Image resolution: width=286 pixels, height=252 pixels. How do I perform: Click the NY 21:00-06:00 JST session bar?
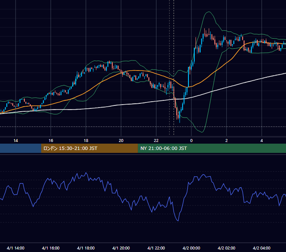click(x=212, y=148)
